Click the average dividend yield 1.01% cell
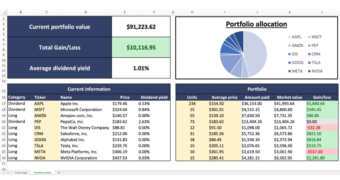 141,68
